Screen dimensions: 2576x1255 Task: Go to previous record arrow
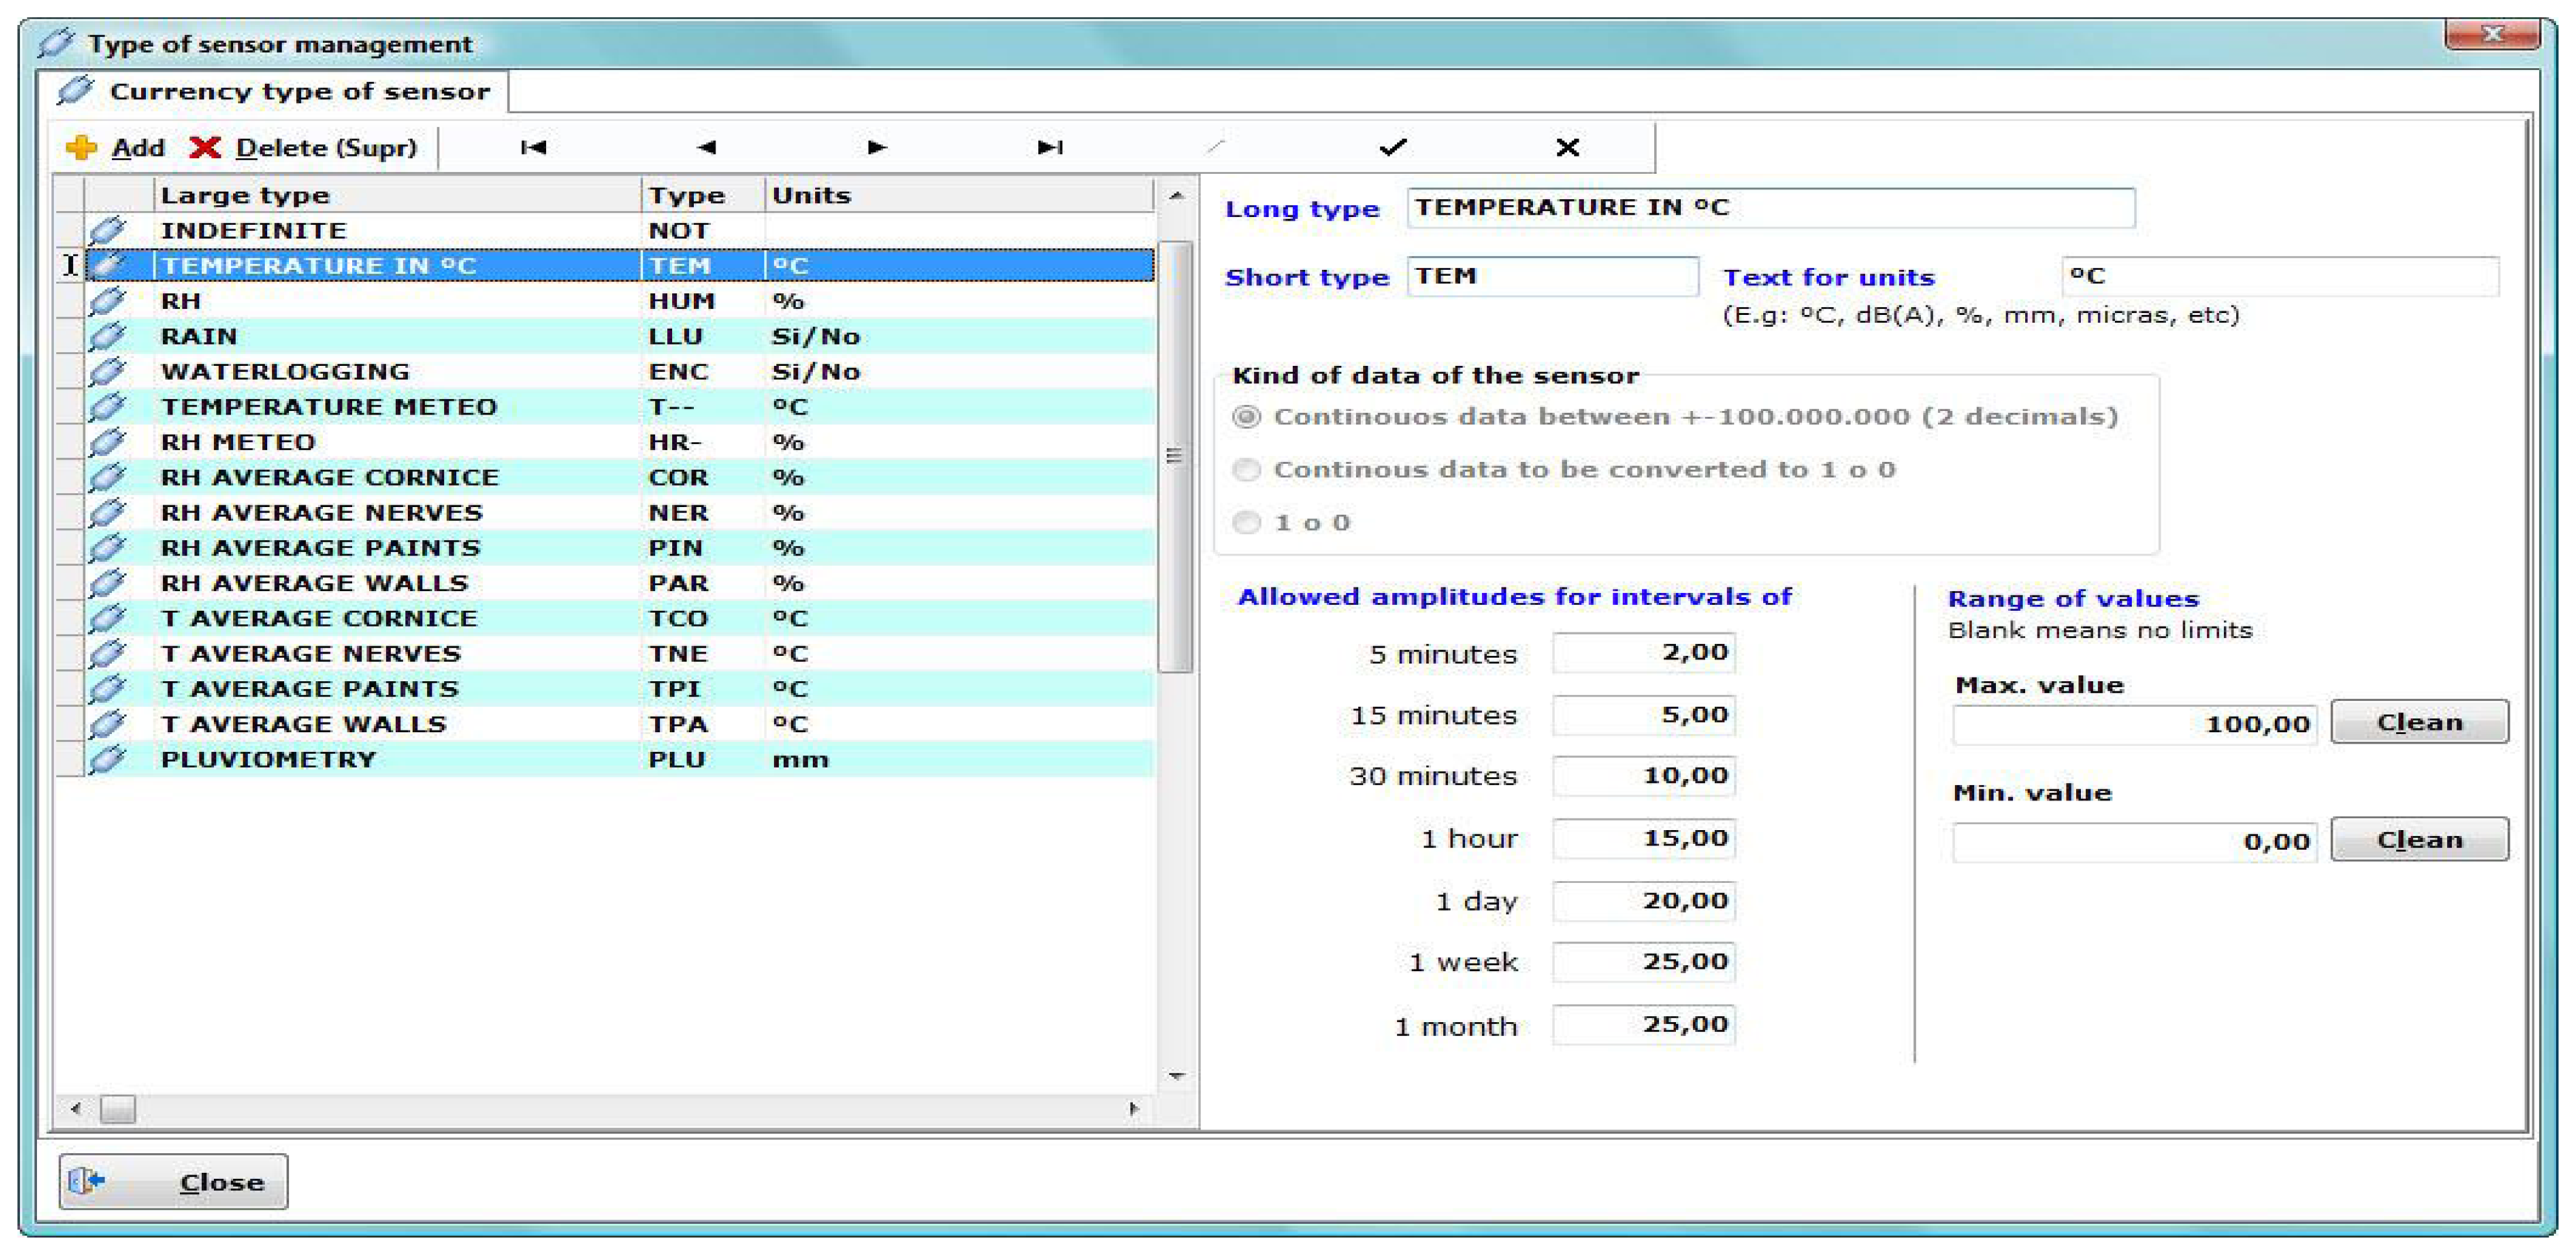(706, 148)
